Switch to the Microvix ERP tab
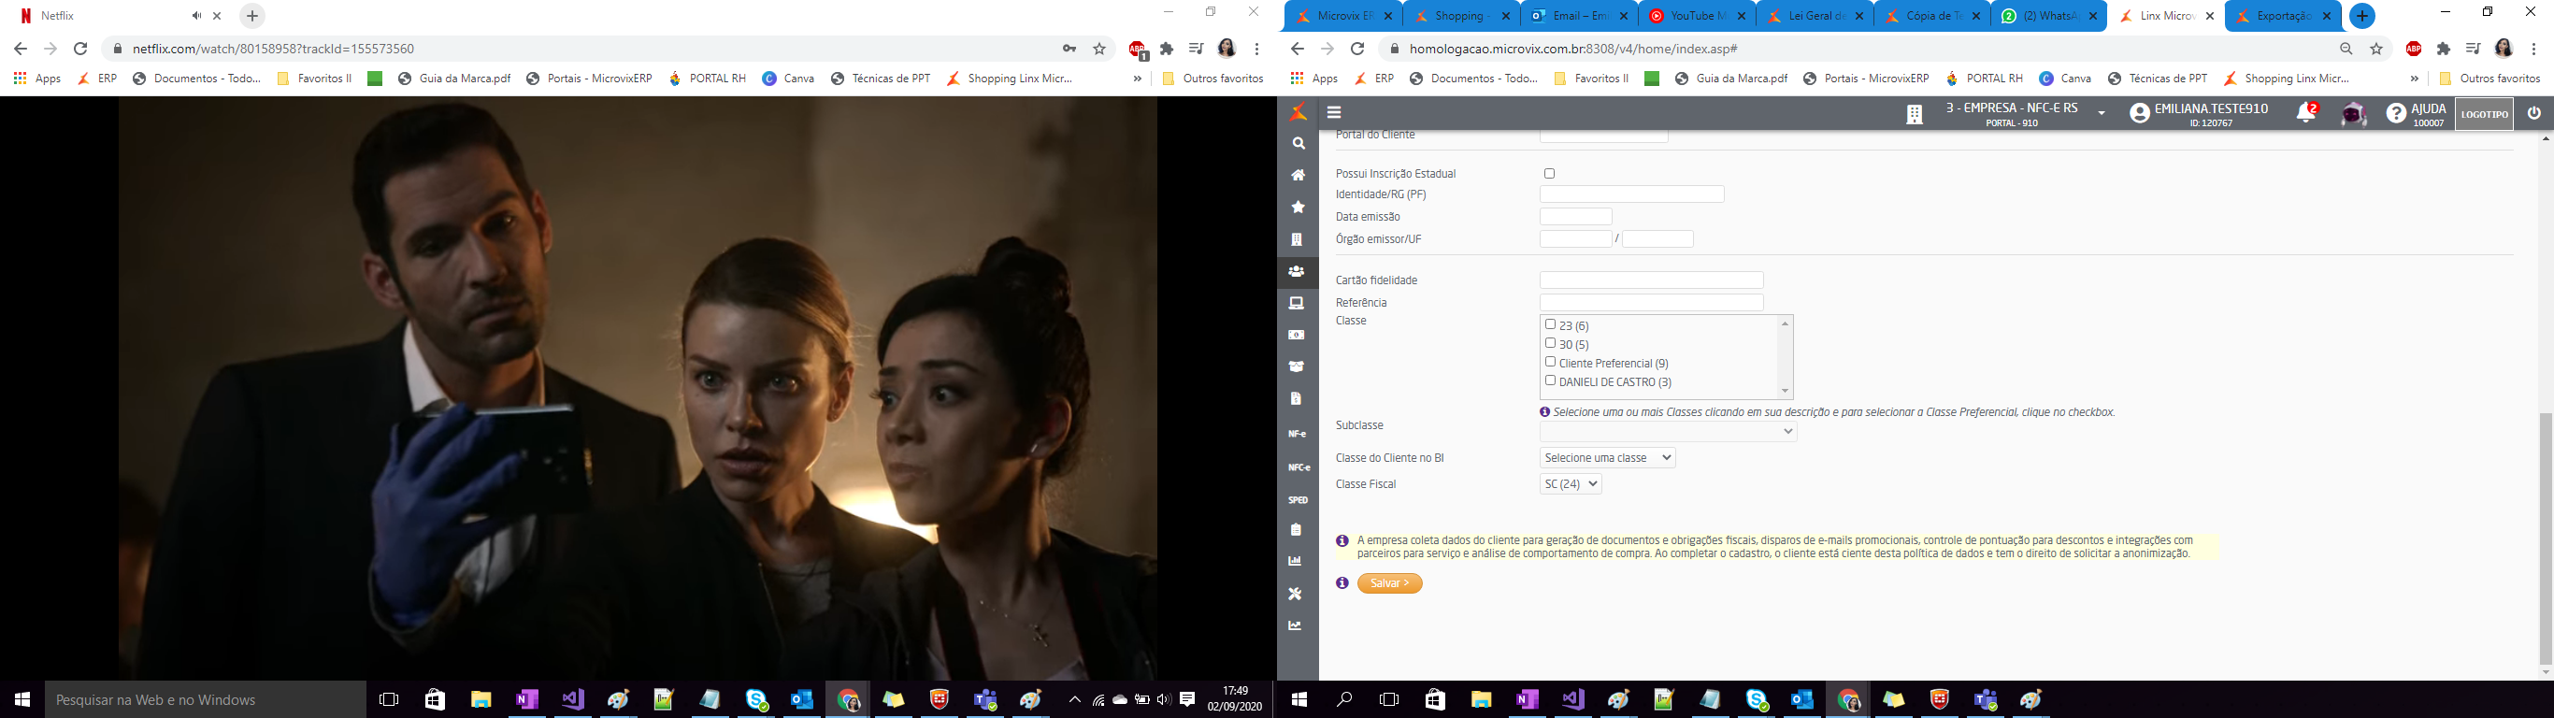Image resolution: width=2554 pixels, height=718 pixels. coord(1343,16)
